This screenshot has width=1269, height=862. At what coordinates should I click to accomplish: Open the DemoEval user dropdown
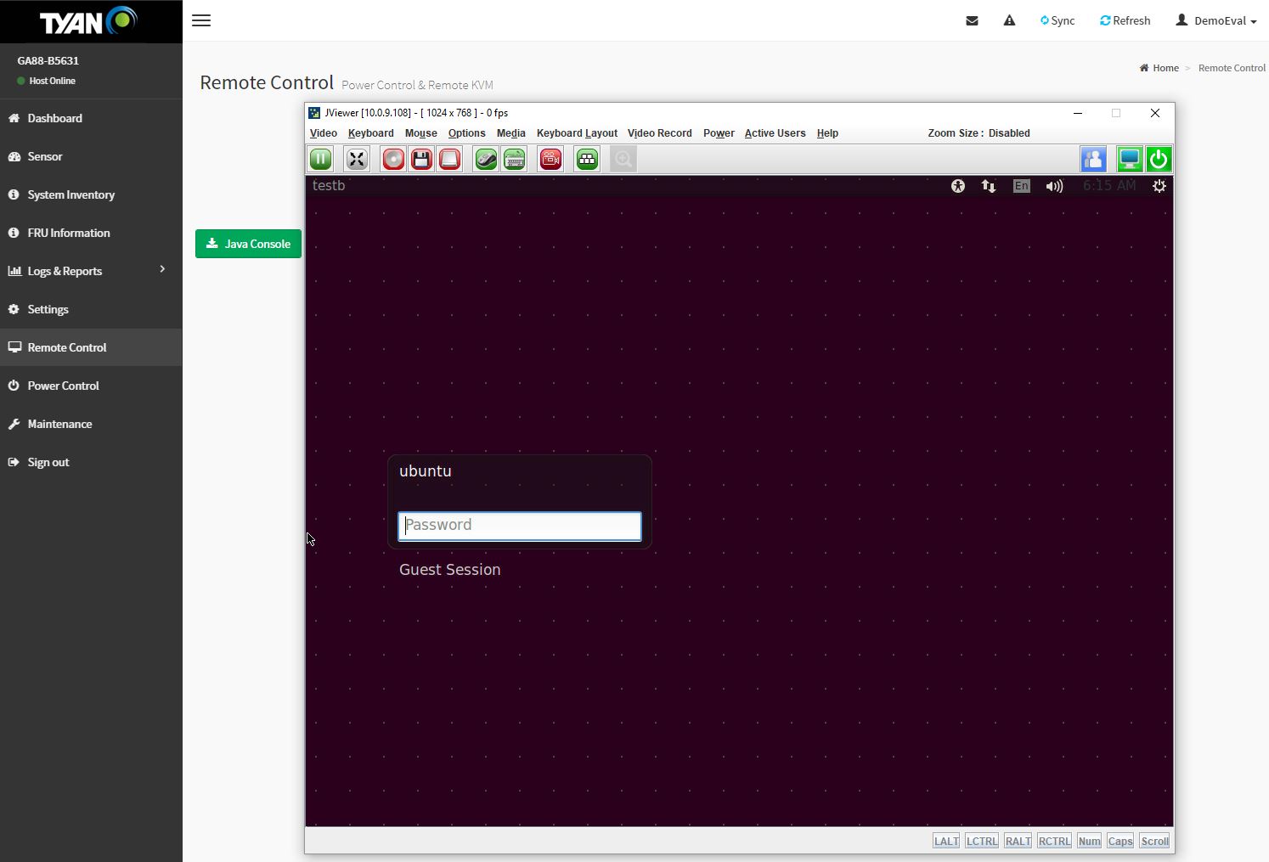(1216, 20)
